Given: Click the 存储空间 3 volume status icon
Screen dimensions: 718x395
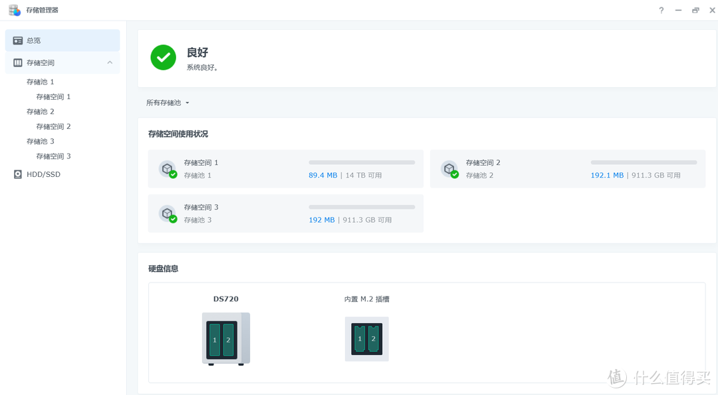Looking at the screenshot, I should 168,213.
